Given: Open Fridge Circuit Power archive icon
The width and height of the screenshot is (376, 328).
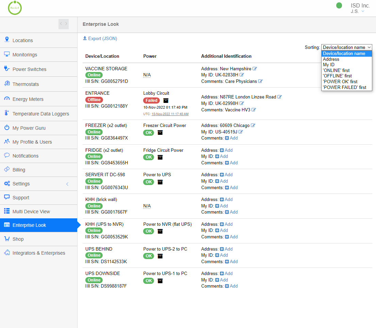Looking at the screenshot, I should 160,157.
